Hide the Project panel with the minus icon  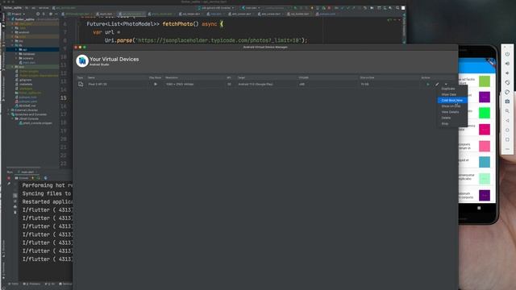pyautogui.click(x=56, y=14)
